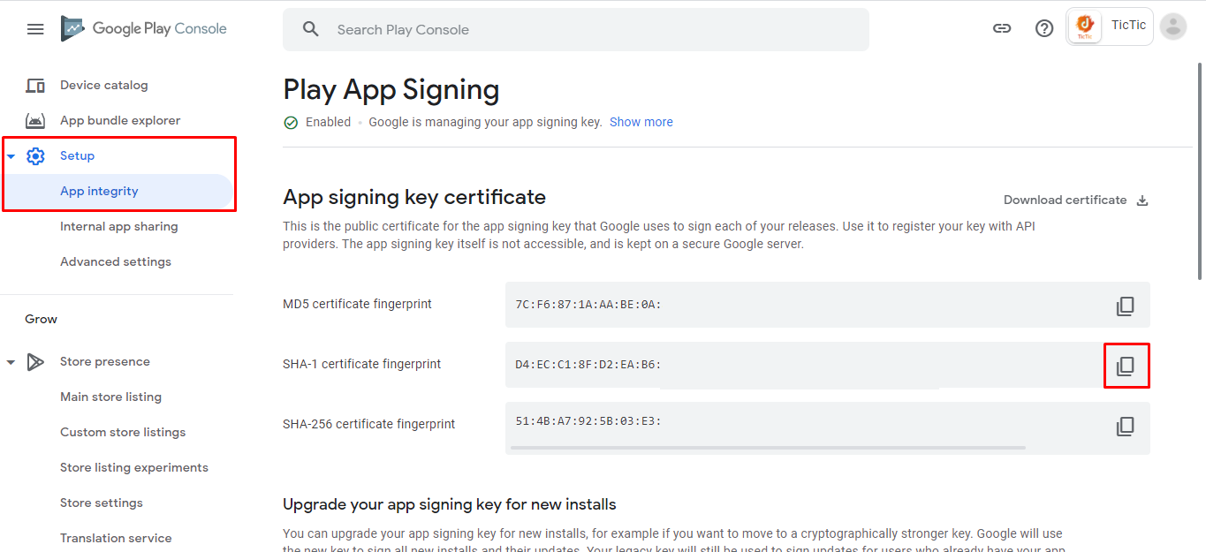
Task: Select Internal app sharing
Action: click(118, 227)
